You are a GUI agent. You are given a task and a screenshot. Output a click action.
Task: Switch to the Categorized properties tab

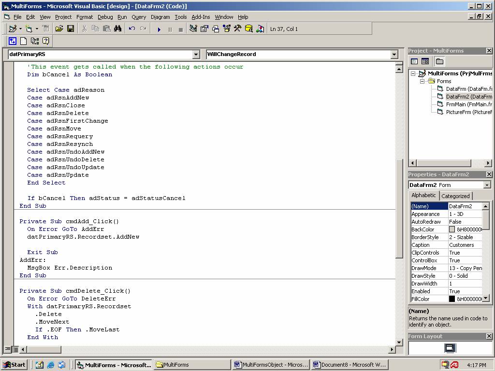(x=455, y=196)
